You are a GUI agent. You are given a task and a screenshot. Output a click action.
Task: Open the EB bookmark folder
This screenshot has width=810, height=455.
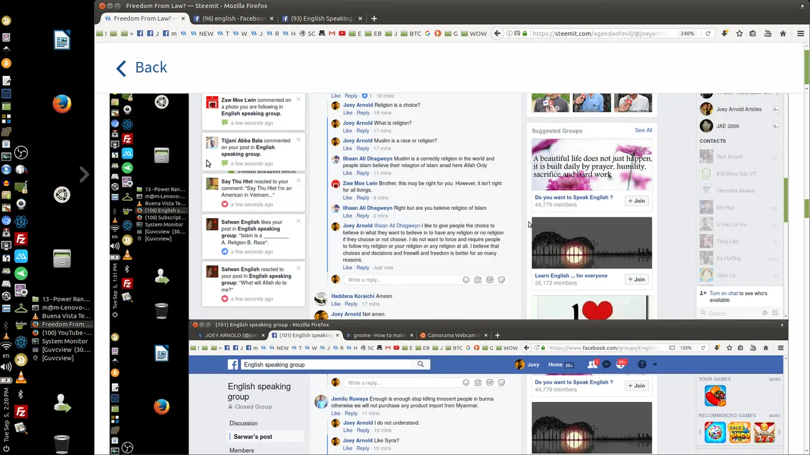373,33
